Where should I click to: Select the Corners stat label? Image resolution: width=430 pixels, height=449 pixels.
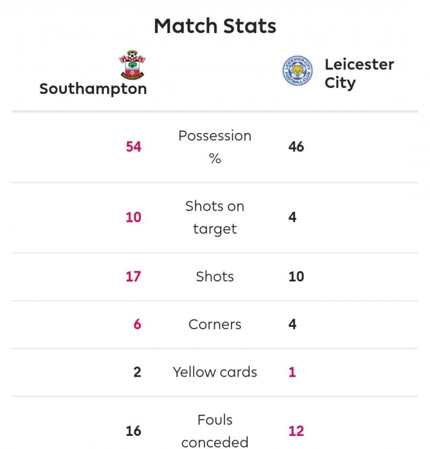pyautogui.click(x=215, y=324)
